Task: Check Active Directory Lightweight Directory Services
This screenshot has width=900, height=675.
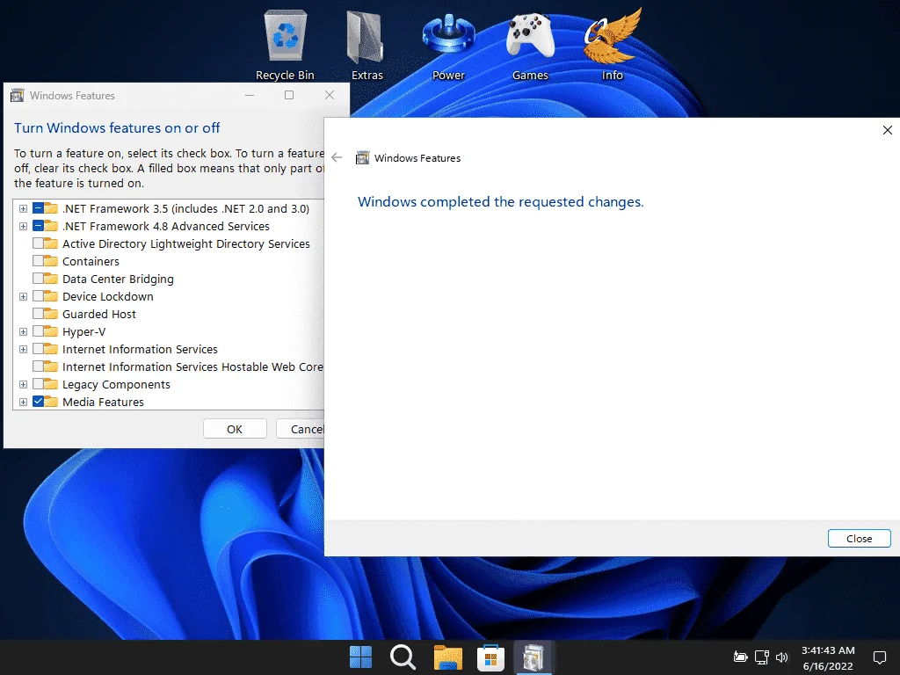Action: [x=39, y=243]
